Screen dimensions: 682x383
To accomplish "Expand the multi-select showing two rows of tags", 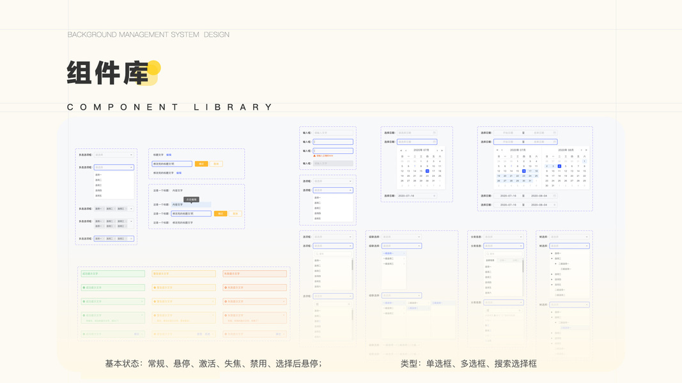I will pos(131,222).
